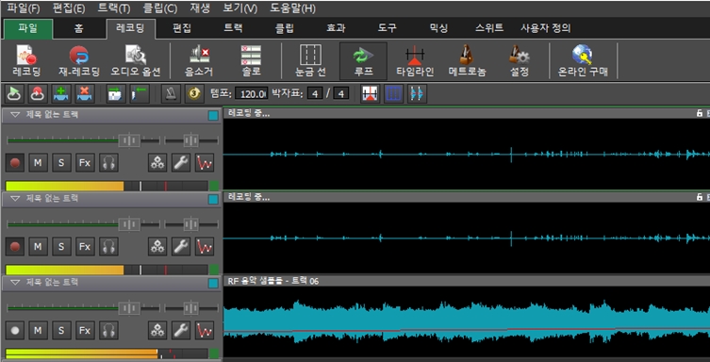Click the move-to-start green left arrow icon
710x362 pixels.
(140, 93)
